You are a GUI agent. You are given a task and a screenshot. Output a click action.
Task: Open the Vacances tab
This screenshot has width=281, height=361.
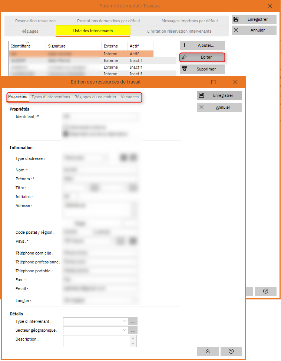pos(130,97)
